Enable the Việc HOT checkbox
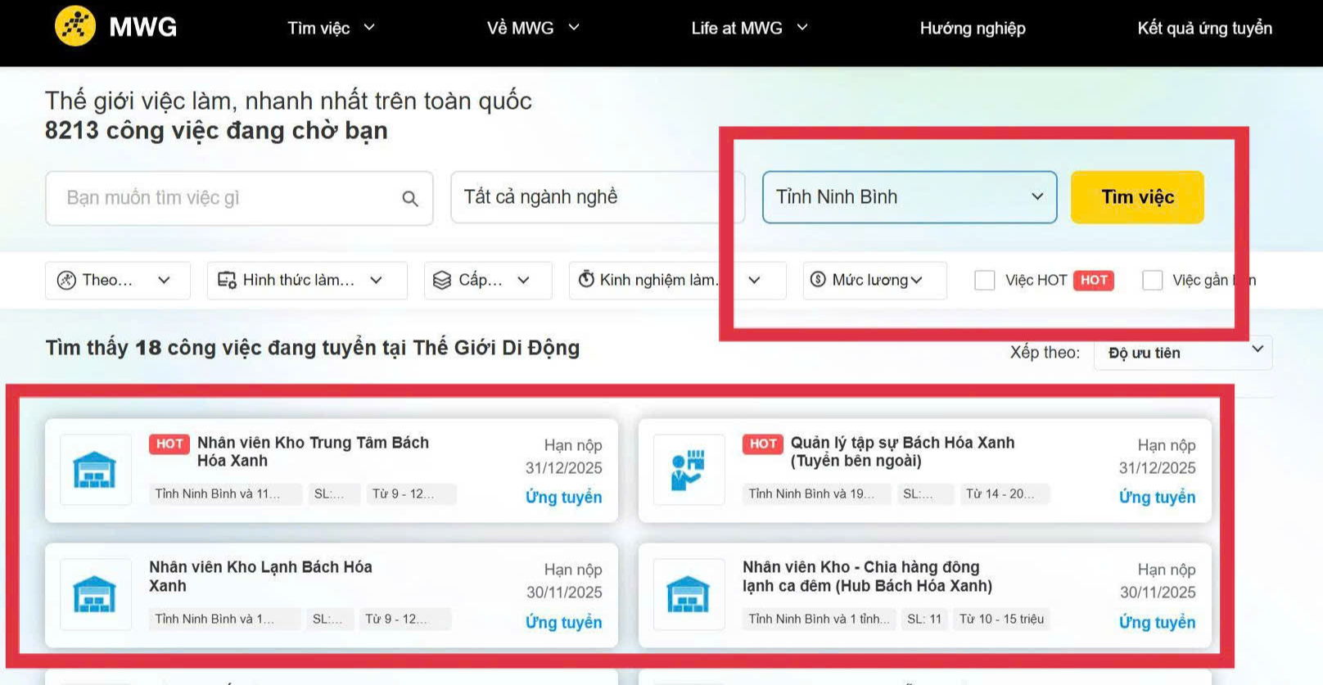This screenshot has height=685, width=1323. point(985,281)
